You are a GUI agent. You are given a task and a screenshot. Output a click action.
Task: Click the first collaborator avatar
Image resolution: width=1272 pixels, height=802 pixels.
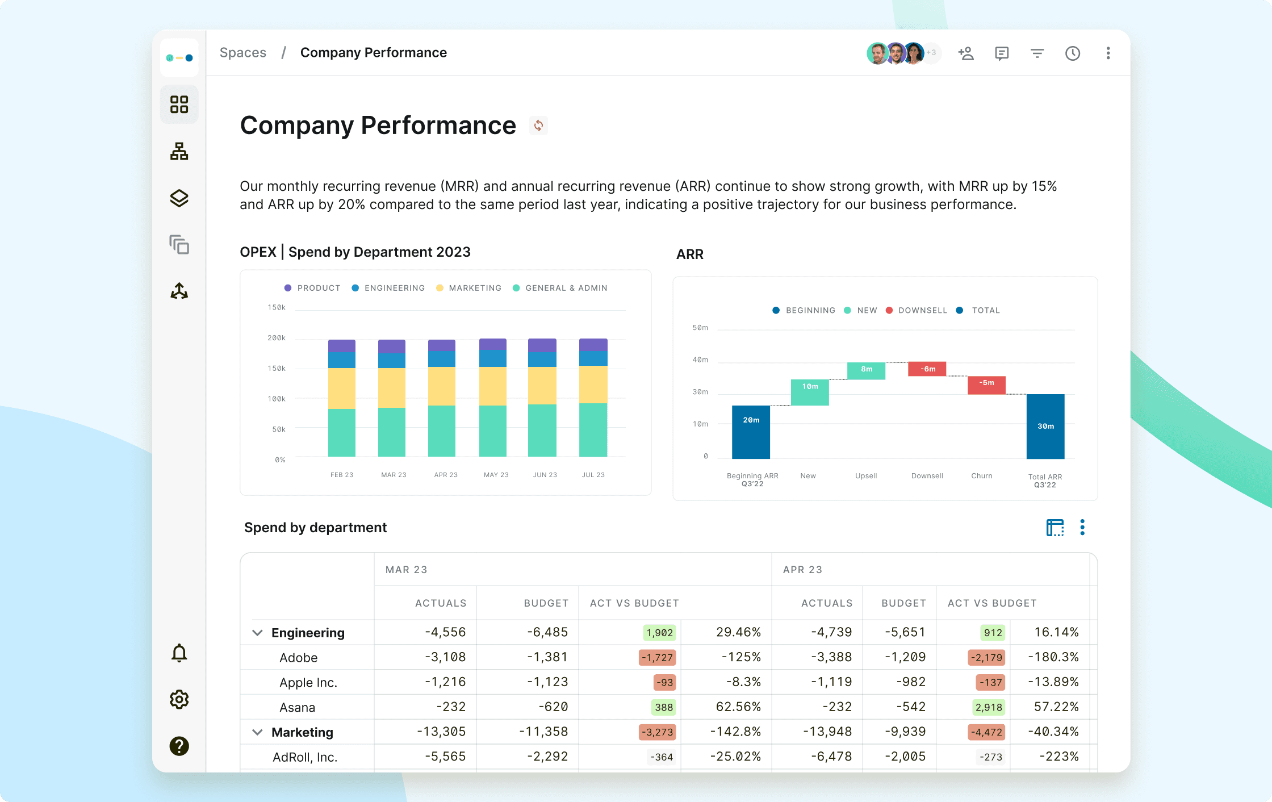[877, 53]
